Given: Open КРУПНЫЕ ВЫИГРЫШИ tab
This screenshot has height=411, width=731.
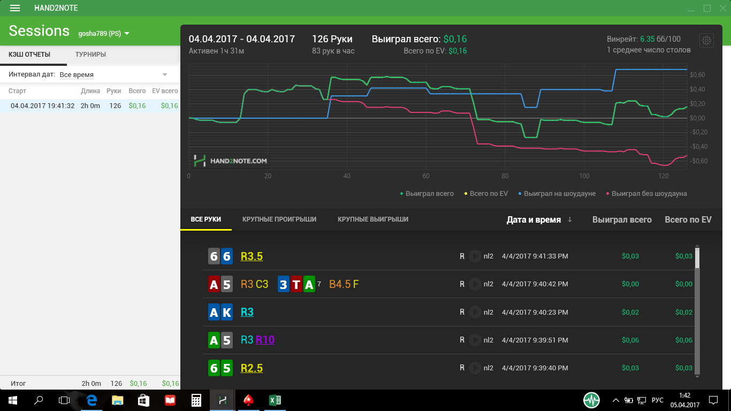Looking at the screenshot, I should (373, 219).
